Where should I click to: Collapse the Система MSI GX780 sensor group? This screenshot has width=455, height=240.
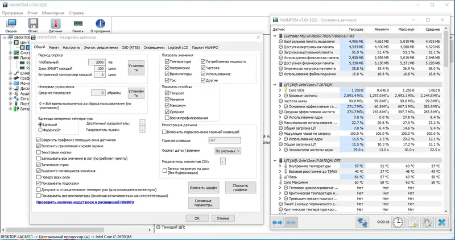[x=275, y=36]
